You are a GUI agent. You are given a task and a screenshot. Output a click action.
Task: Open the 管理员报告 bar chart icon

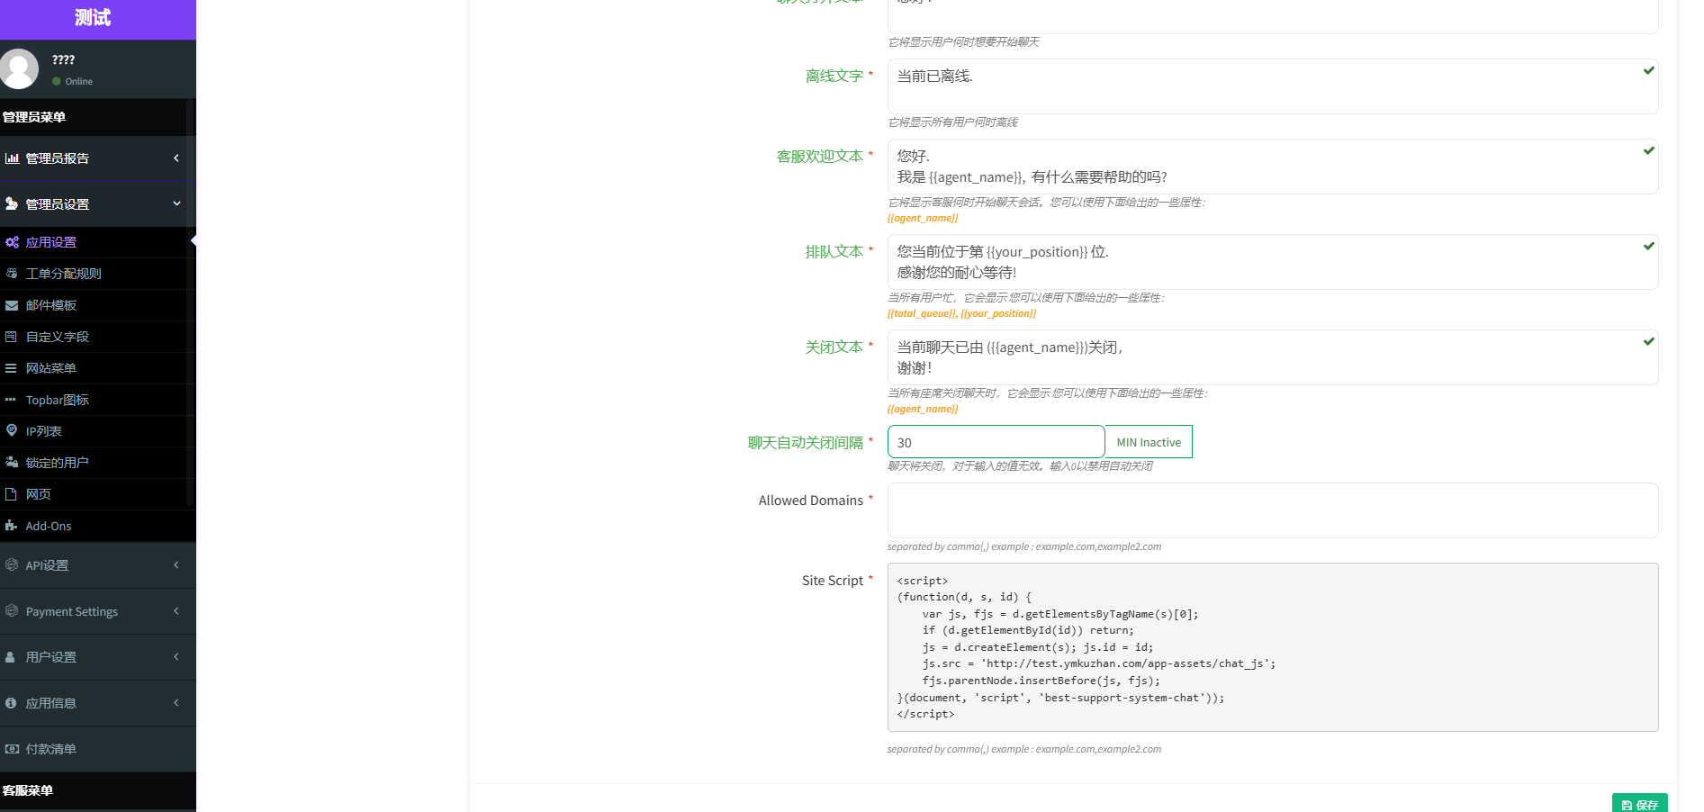pyautogui.click(x=12, y=158)
